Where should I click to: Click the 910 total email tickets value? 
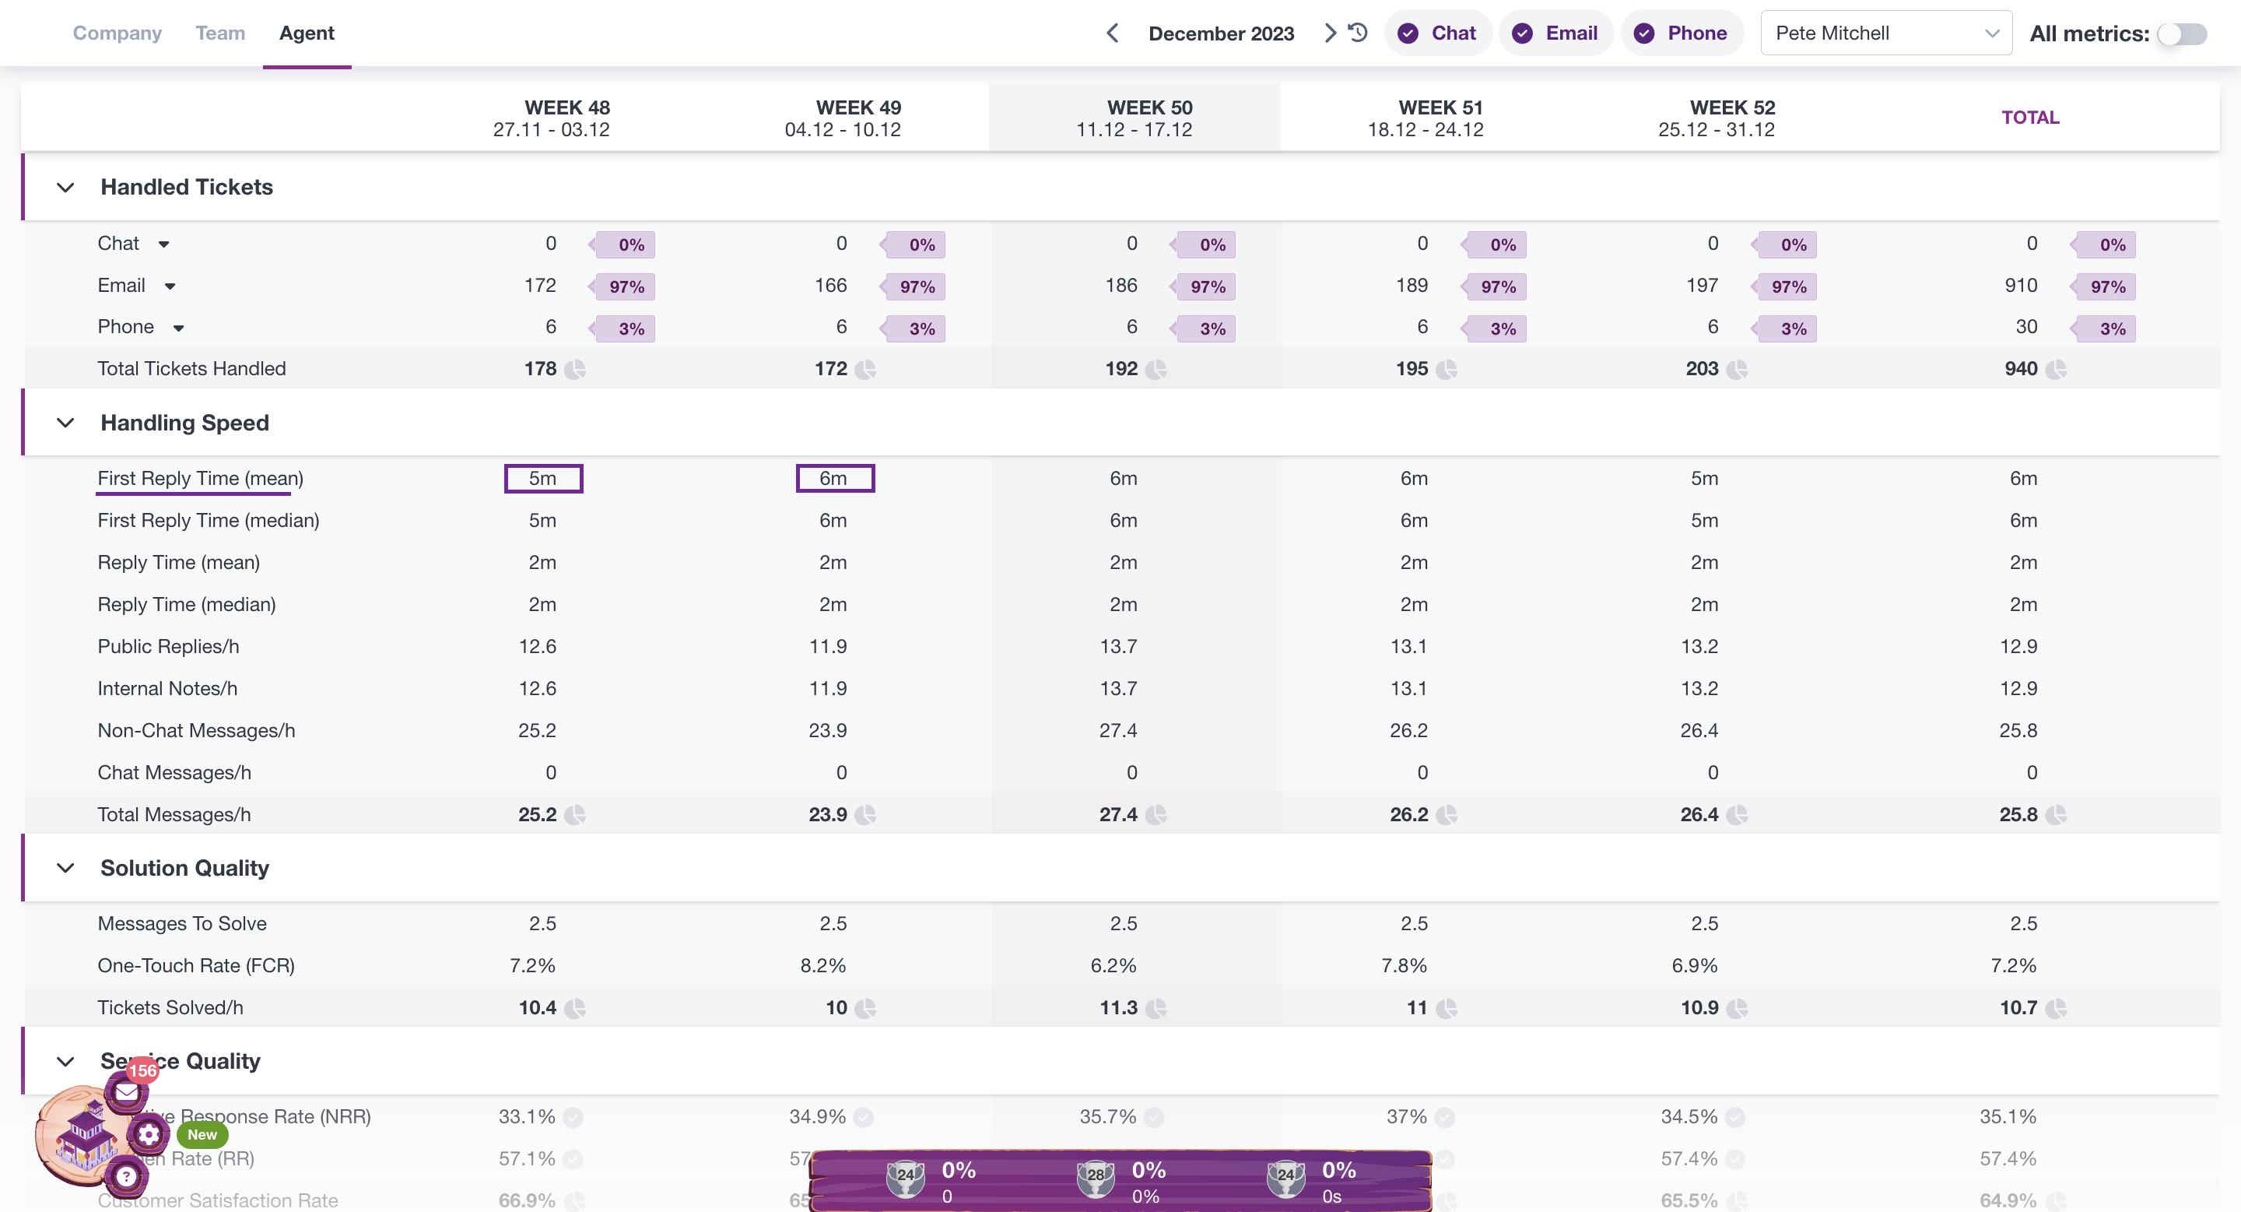click(x=2021, y=286)
